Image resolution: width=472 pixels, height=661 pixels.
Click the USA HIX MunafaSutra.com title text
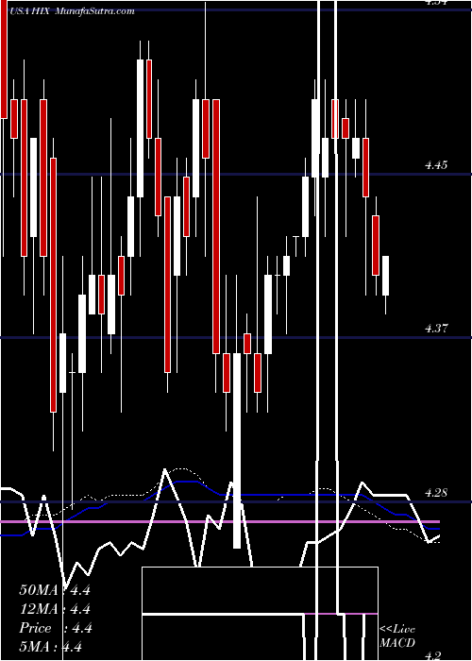[71, 11]
